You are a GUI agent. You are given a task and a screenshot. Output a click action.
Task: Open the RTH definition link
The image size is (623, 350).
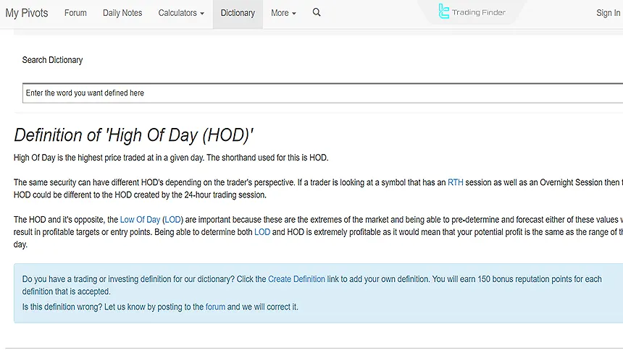coord(455,183)
